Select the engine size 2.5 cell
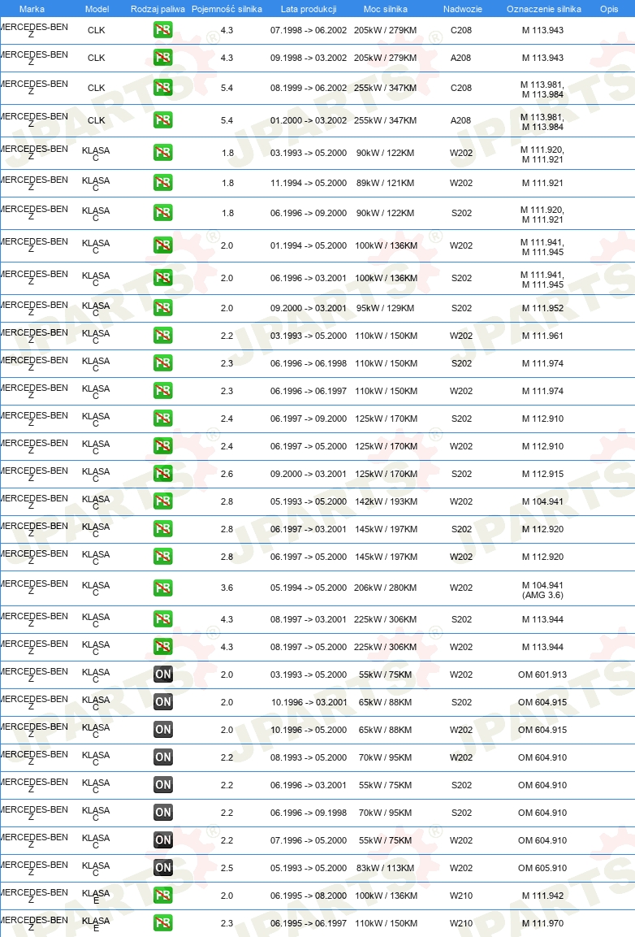The height and width of the screenshot is (937, 635). (x=227, y=868)
